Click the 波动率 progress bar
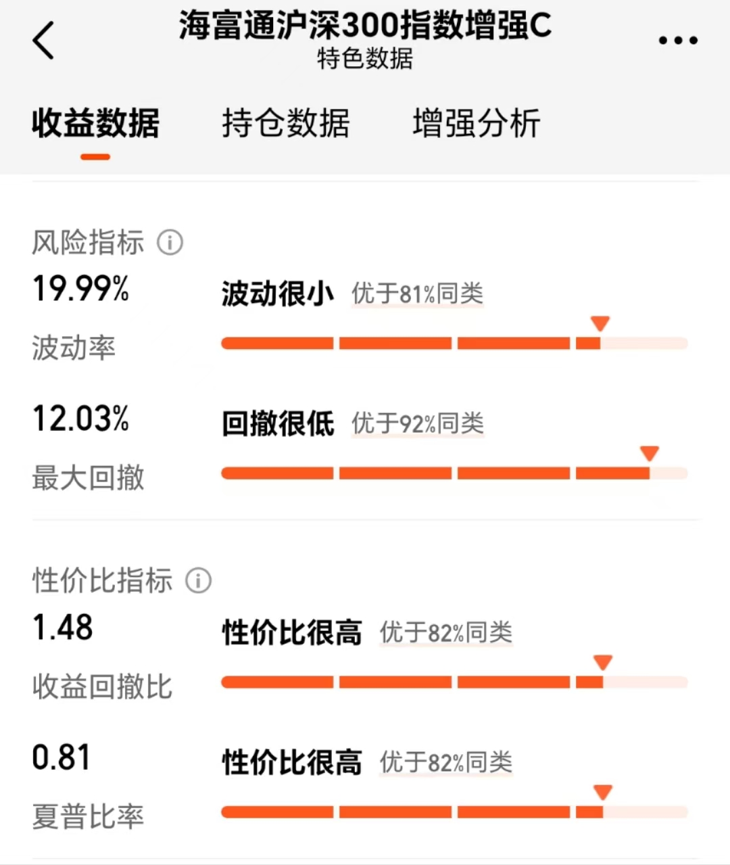 (454, 344)
